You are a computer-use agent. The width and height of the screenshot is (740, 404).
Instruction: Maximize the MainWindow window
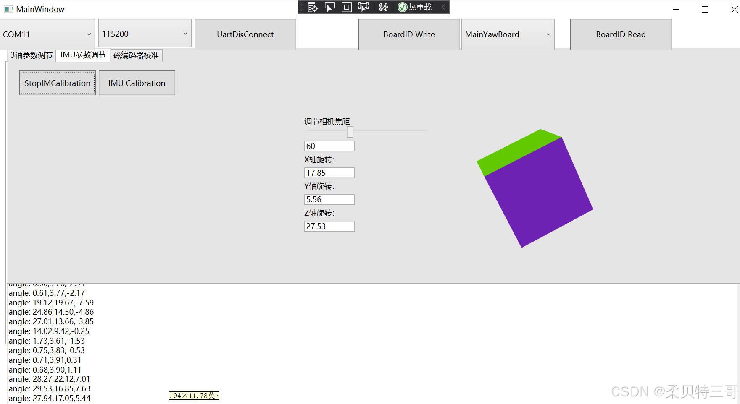tap(705, 9)
